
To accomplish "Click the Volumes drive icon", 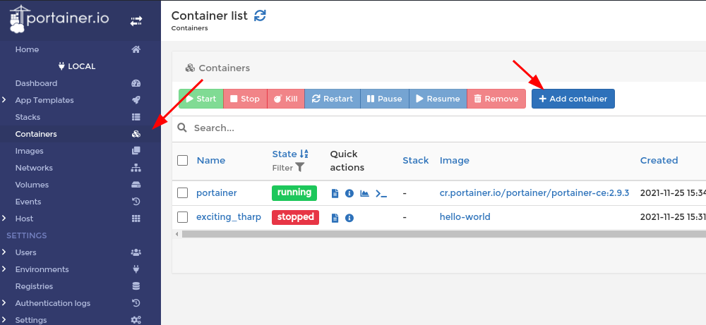I will coord(136,185).
